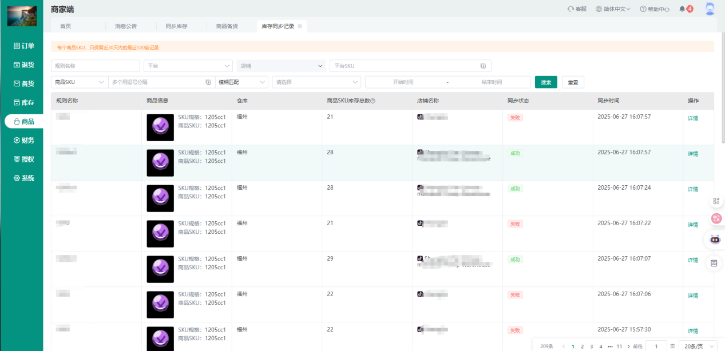Click the notes floating icon at right

click(714, 263)
